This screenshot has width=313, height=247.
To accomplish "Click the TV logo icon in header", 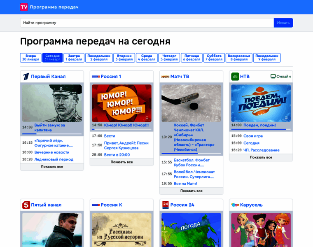I will point(24,7).
